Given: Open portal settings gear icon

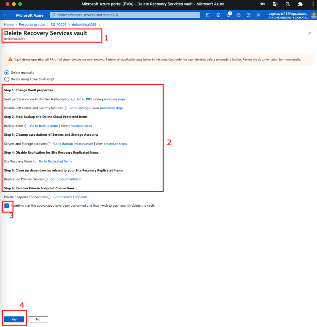Looking at the screenshot, I should 239,15.
